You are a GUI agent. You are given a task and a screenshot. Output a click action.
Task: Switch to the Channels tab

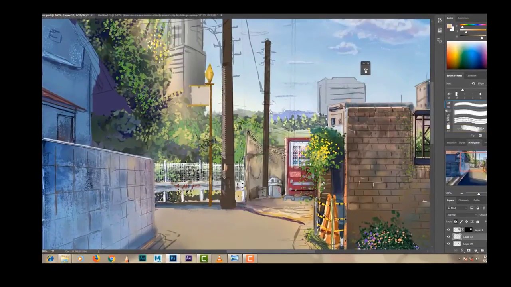(463, 200)
